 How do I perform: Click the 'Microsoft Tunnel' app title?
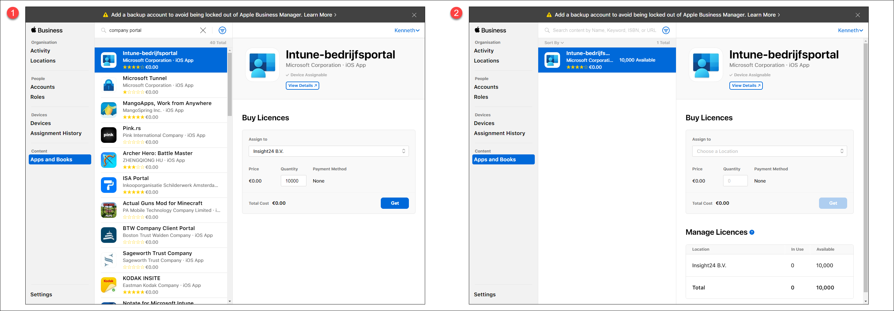click(x=145, y=78)
